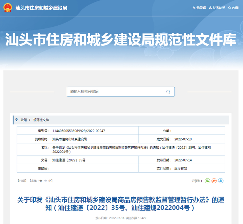Image resolution: width=243 pixels, height=224 pixels.
Task: Click the location pin breadcrumb icon
Action: pyautogui.click(x=16, y=120)
